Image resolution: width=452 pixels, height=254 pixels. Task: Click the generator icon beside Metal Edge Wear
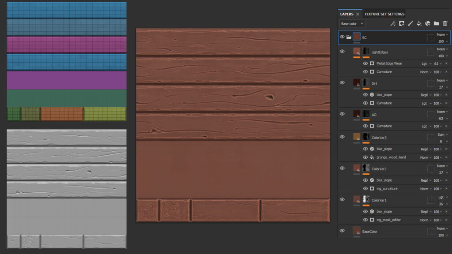click(x=372, y=63)
